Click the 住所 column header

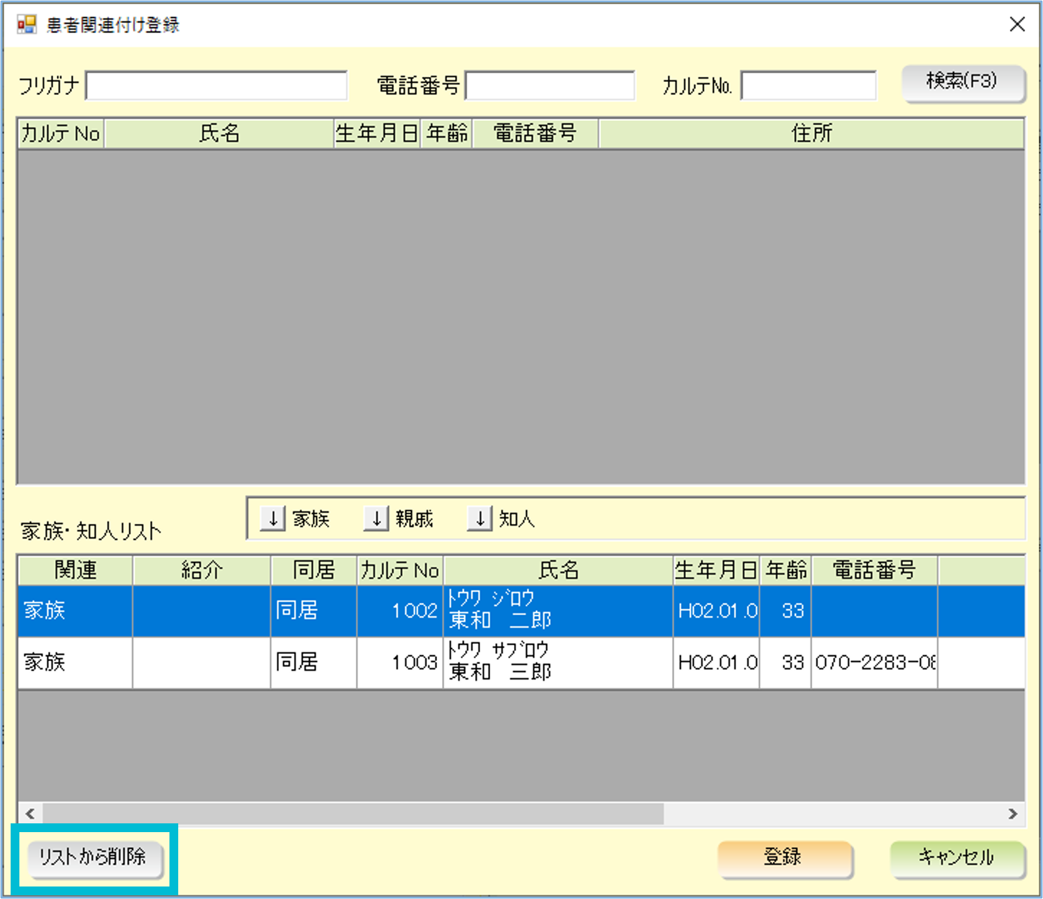click(x=811, y=133)
